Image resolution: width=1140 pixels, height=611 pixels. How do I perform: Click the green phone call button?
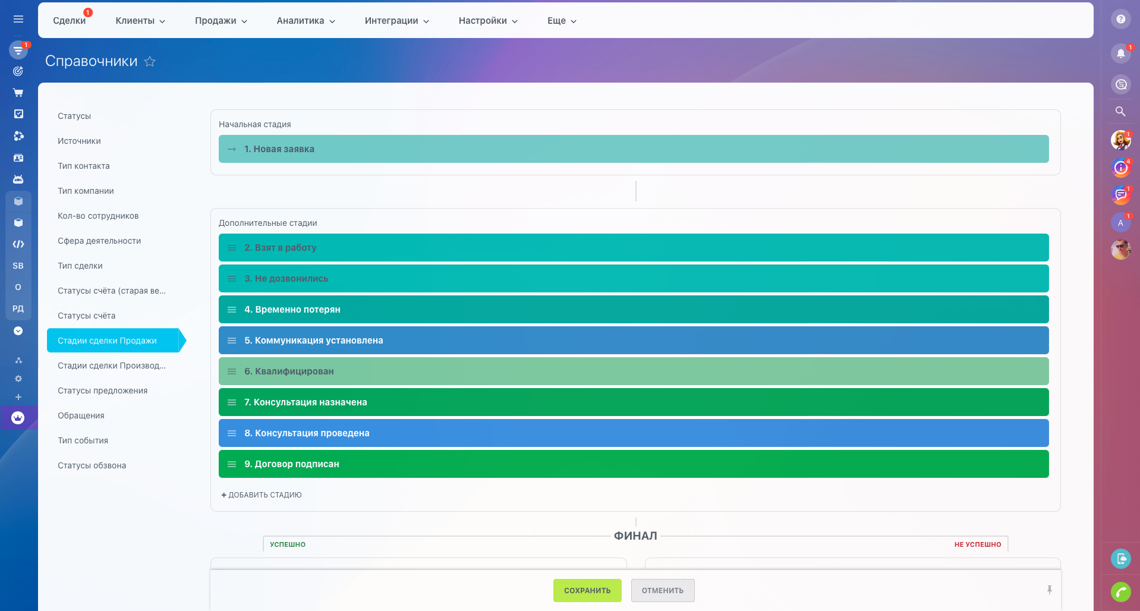click(x=1120, y=592)
